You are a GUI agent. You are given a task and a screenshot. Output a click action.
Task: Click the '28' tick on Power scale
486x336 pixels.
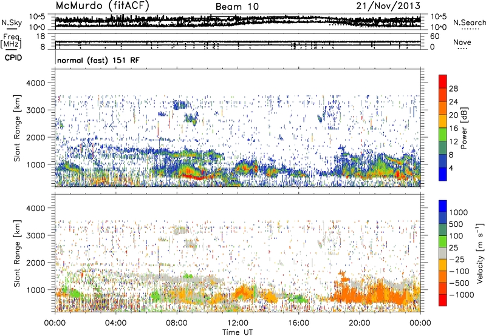[x=453, y=89]
